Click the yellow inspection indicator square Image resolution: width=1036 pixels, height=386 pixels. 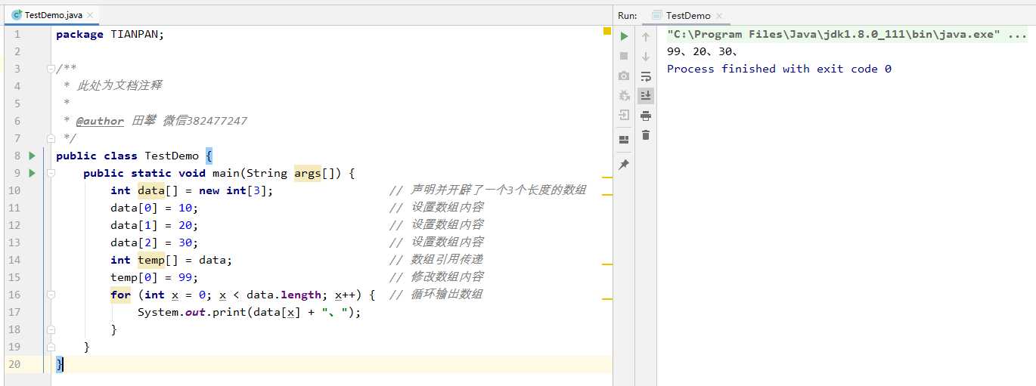click(606, 32)
